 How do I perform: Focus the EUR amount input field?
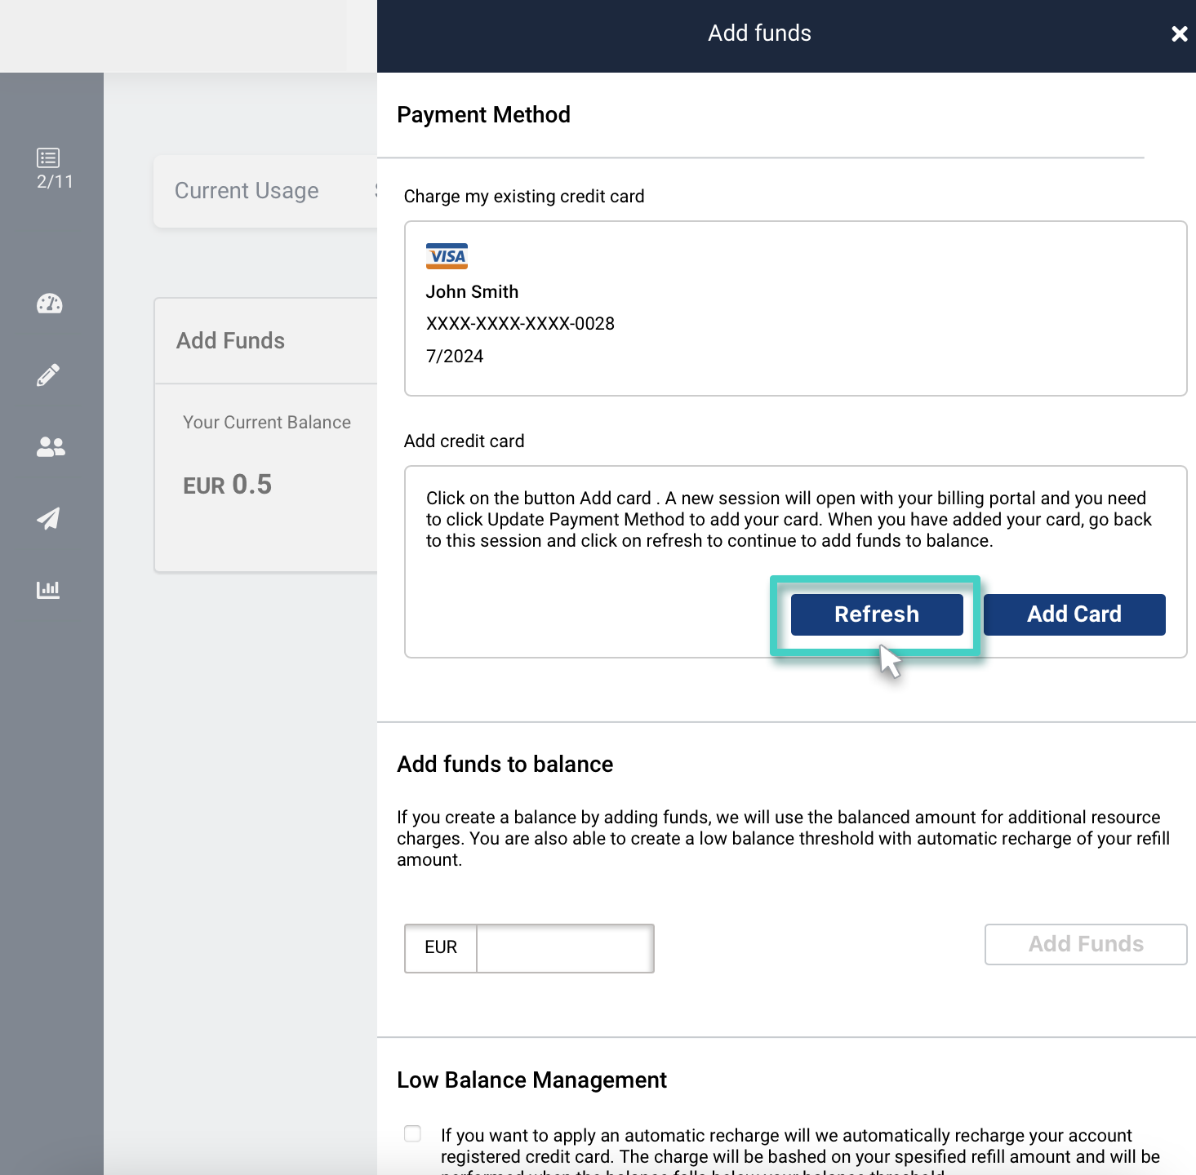click(565, 948)
